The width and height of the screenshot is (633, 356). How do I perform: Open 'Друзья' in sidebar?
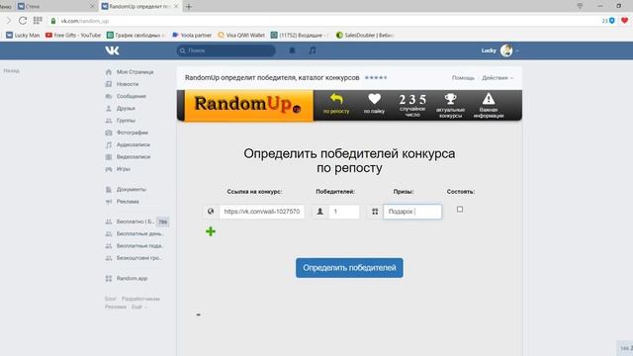tap(126, 108)
